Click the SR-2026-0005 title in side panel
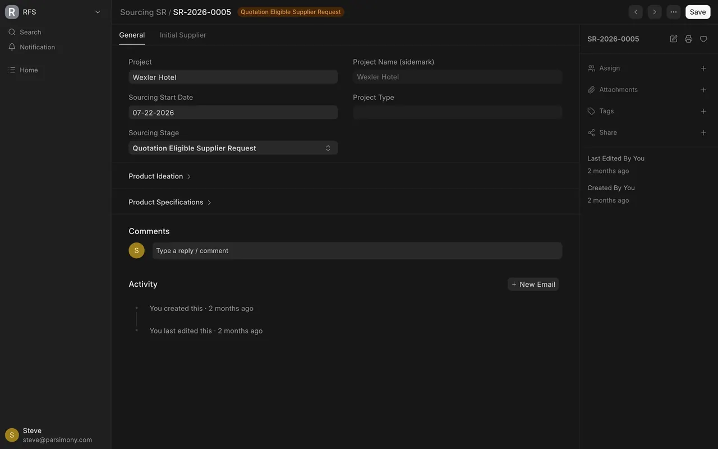Screen dimensions: 718x449 click(x=613, y=39)
